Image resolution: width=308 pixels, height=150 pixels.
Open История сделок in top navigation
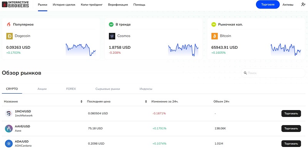click(64, 5)
